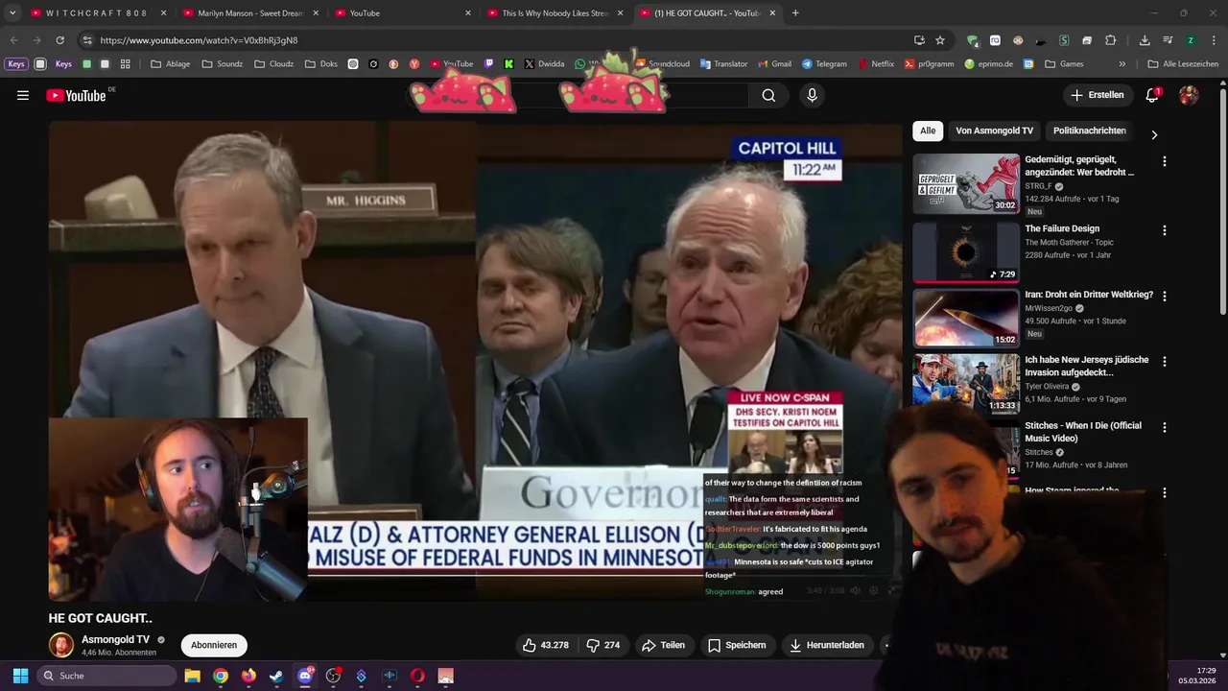Viewport: 1228px width, 691px height.
Task: Open the Games bookmarks folder
Action: [x=1064, y=64]
